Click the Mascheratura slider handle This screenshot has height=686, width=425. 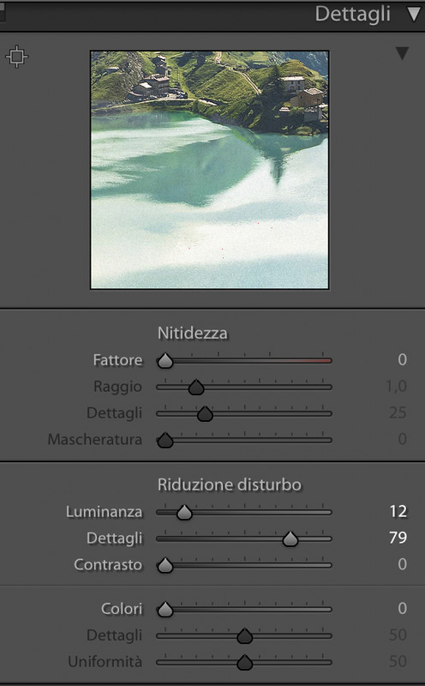165,440
